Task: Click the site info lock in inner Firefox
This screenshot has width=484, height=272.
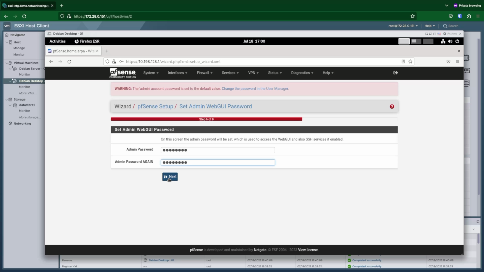Action: 114,61
